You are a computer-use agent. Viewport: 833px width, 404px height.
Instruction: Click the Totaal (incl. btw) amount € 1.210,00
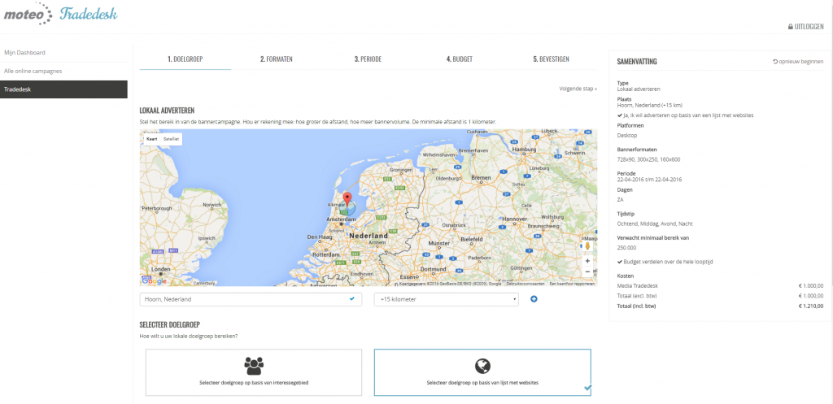(x=811, y=306)
